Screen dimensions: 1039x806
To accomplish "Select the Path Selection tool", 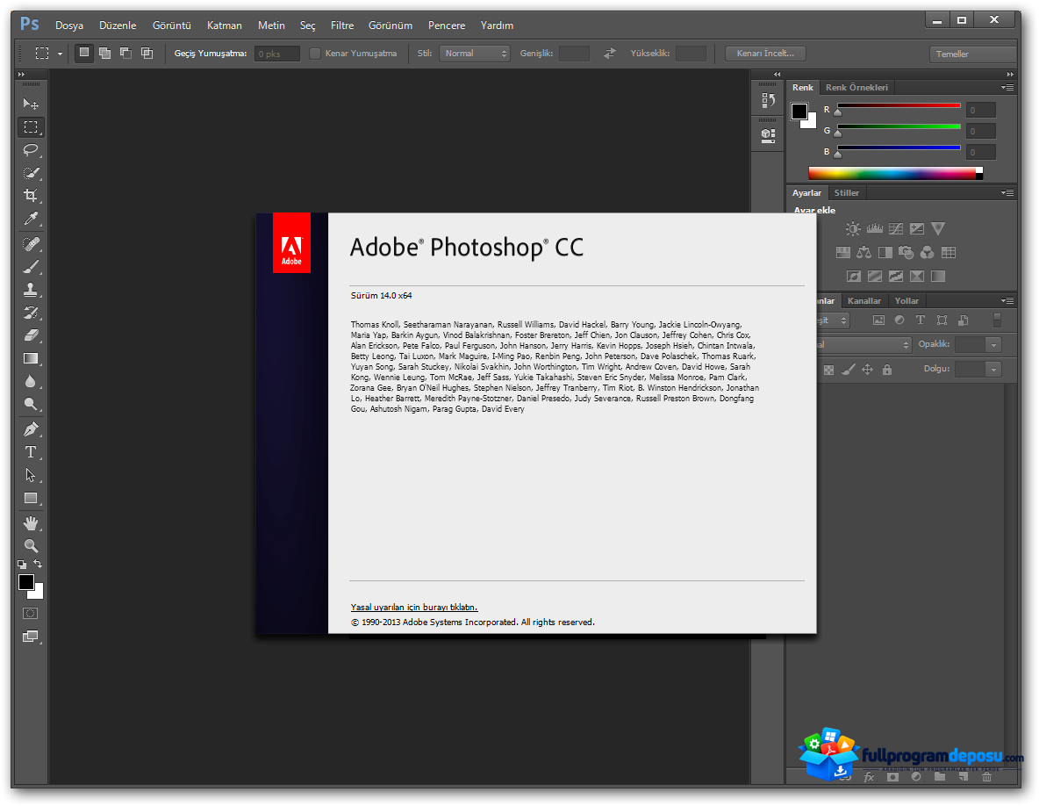I will [31, 475].
